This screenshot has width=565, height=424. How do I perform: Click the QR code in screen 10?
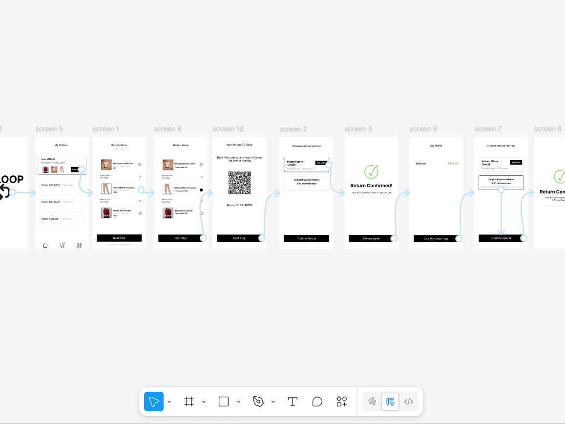240,183
